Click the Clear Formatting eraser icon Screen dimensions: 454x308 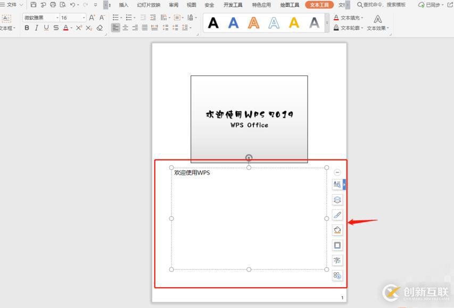[100, 28]
